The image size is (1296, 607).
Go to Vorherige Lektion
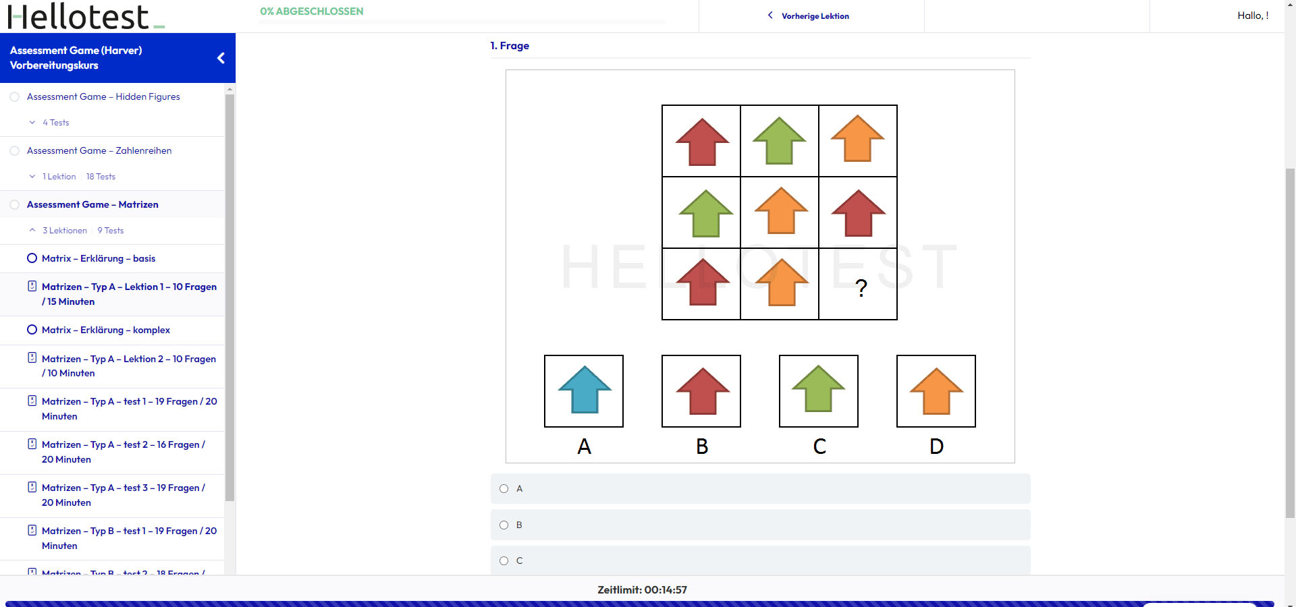point(815,16)
